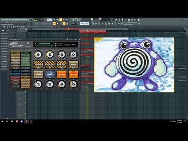Screen dimensions: 188x141
Task: Click the round Dictator knob beside Turnado logo
Action: [x=28, y=43]
